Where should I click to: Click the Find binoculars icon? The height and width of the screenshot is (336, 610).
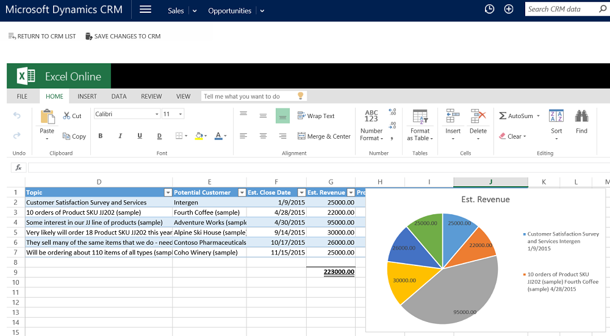(581, 116)
